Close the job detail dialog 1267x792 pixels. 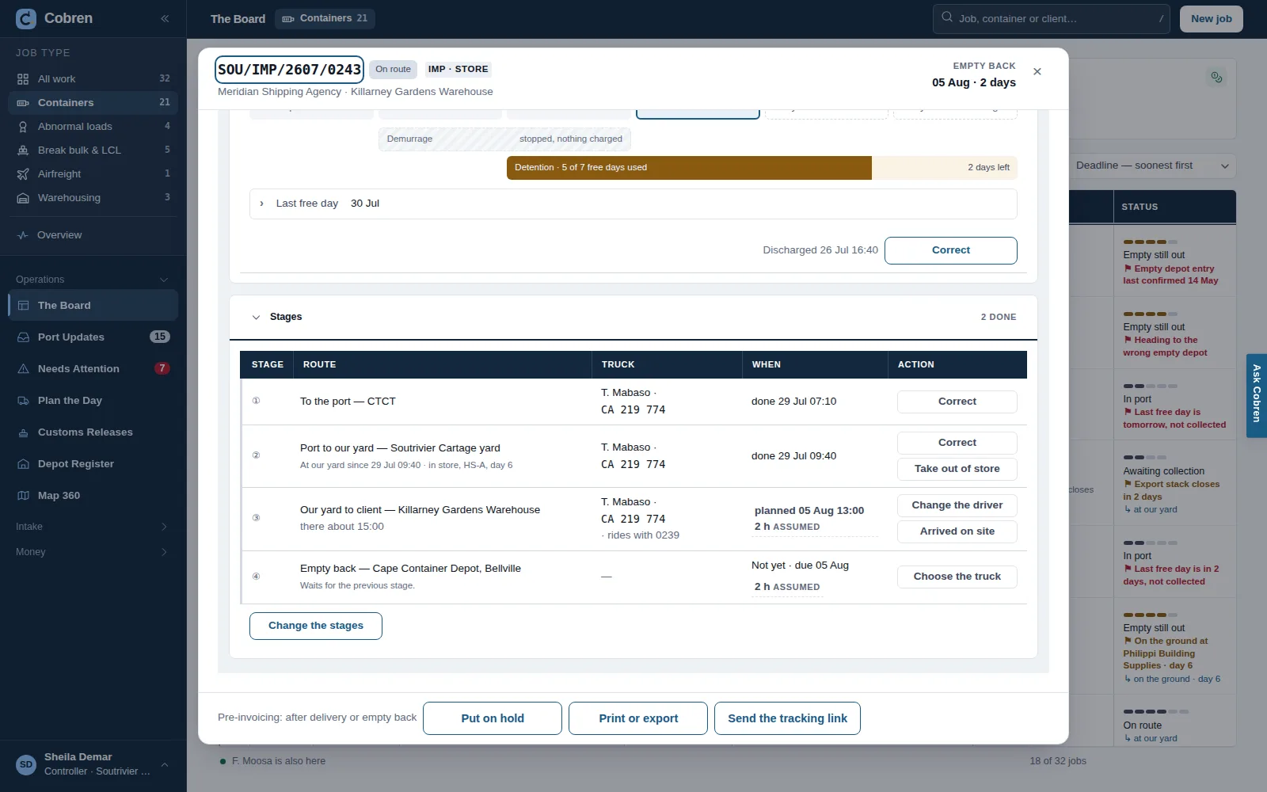tap(1037, 71)
